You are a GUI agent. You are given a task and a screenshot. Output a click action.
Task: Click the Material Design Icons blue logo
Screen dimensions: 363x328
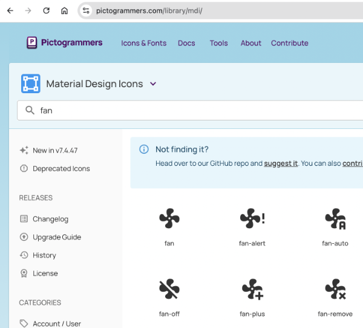coord(31,84)
